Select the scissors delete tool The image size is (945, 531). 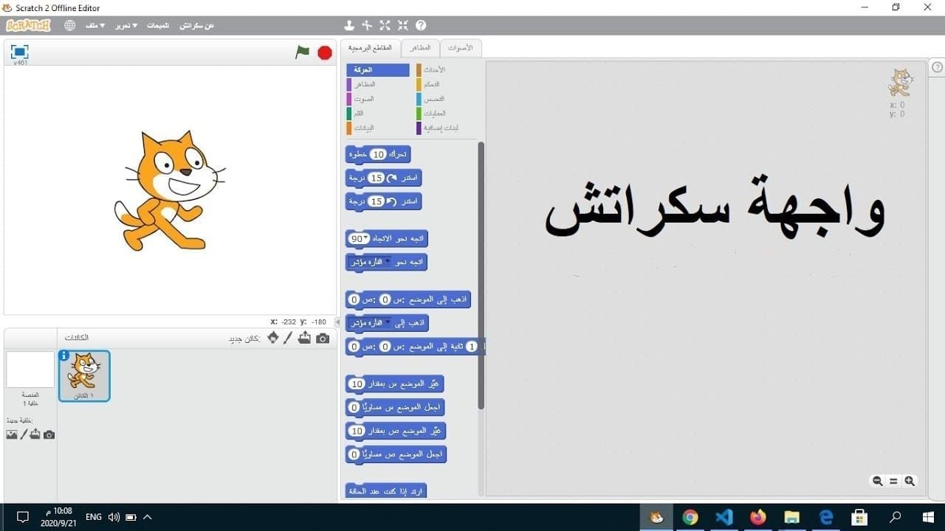[367, 24]
